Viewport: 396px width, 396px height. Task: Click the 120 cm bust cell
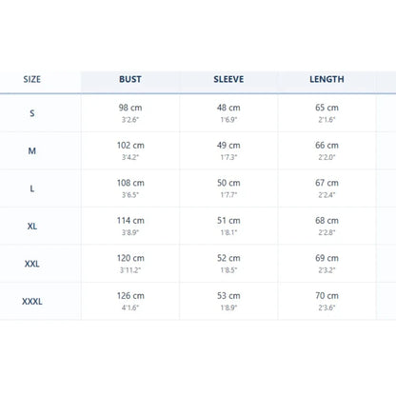tap(130, 264)
